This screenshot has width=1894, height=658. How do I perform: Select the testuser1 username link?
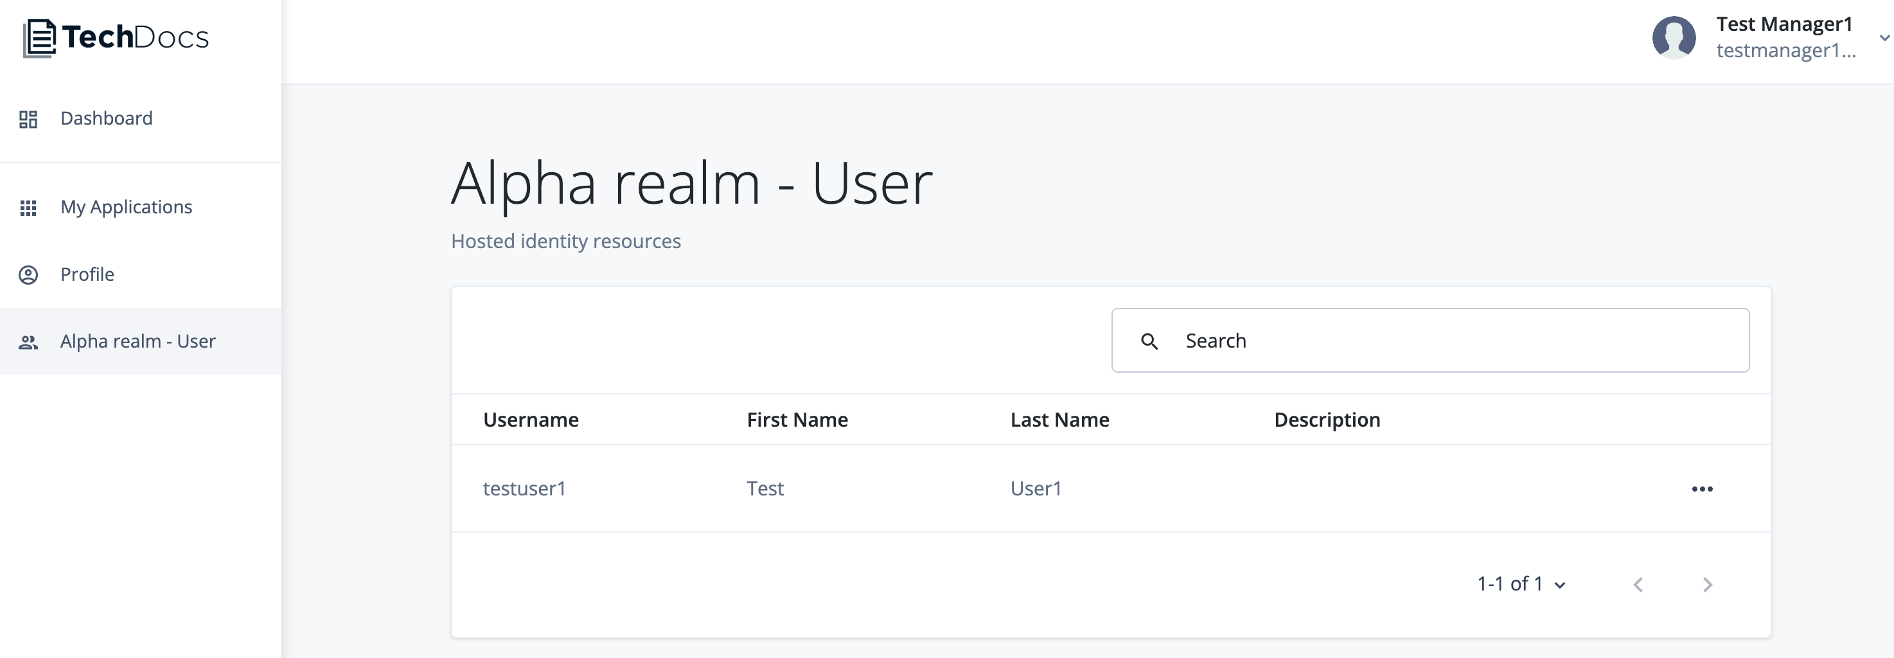click(524, 488)
